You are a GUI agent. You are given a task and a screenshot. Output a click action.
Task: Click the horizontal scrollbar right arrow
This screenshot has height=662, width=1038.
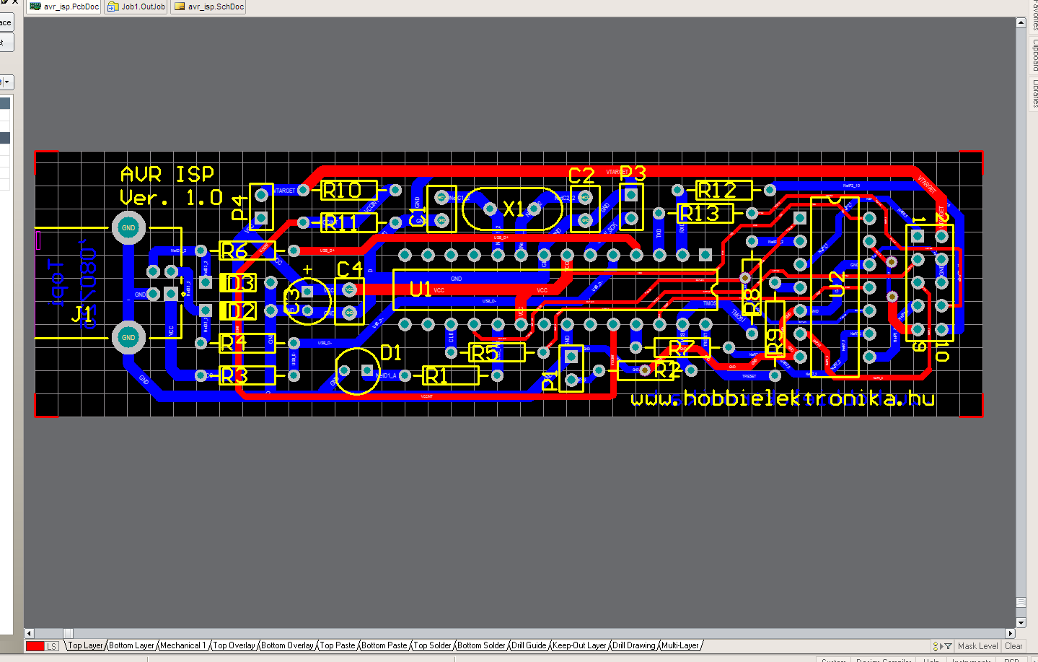(1010, 633)
